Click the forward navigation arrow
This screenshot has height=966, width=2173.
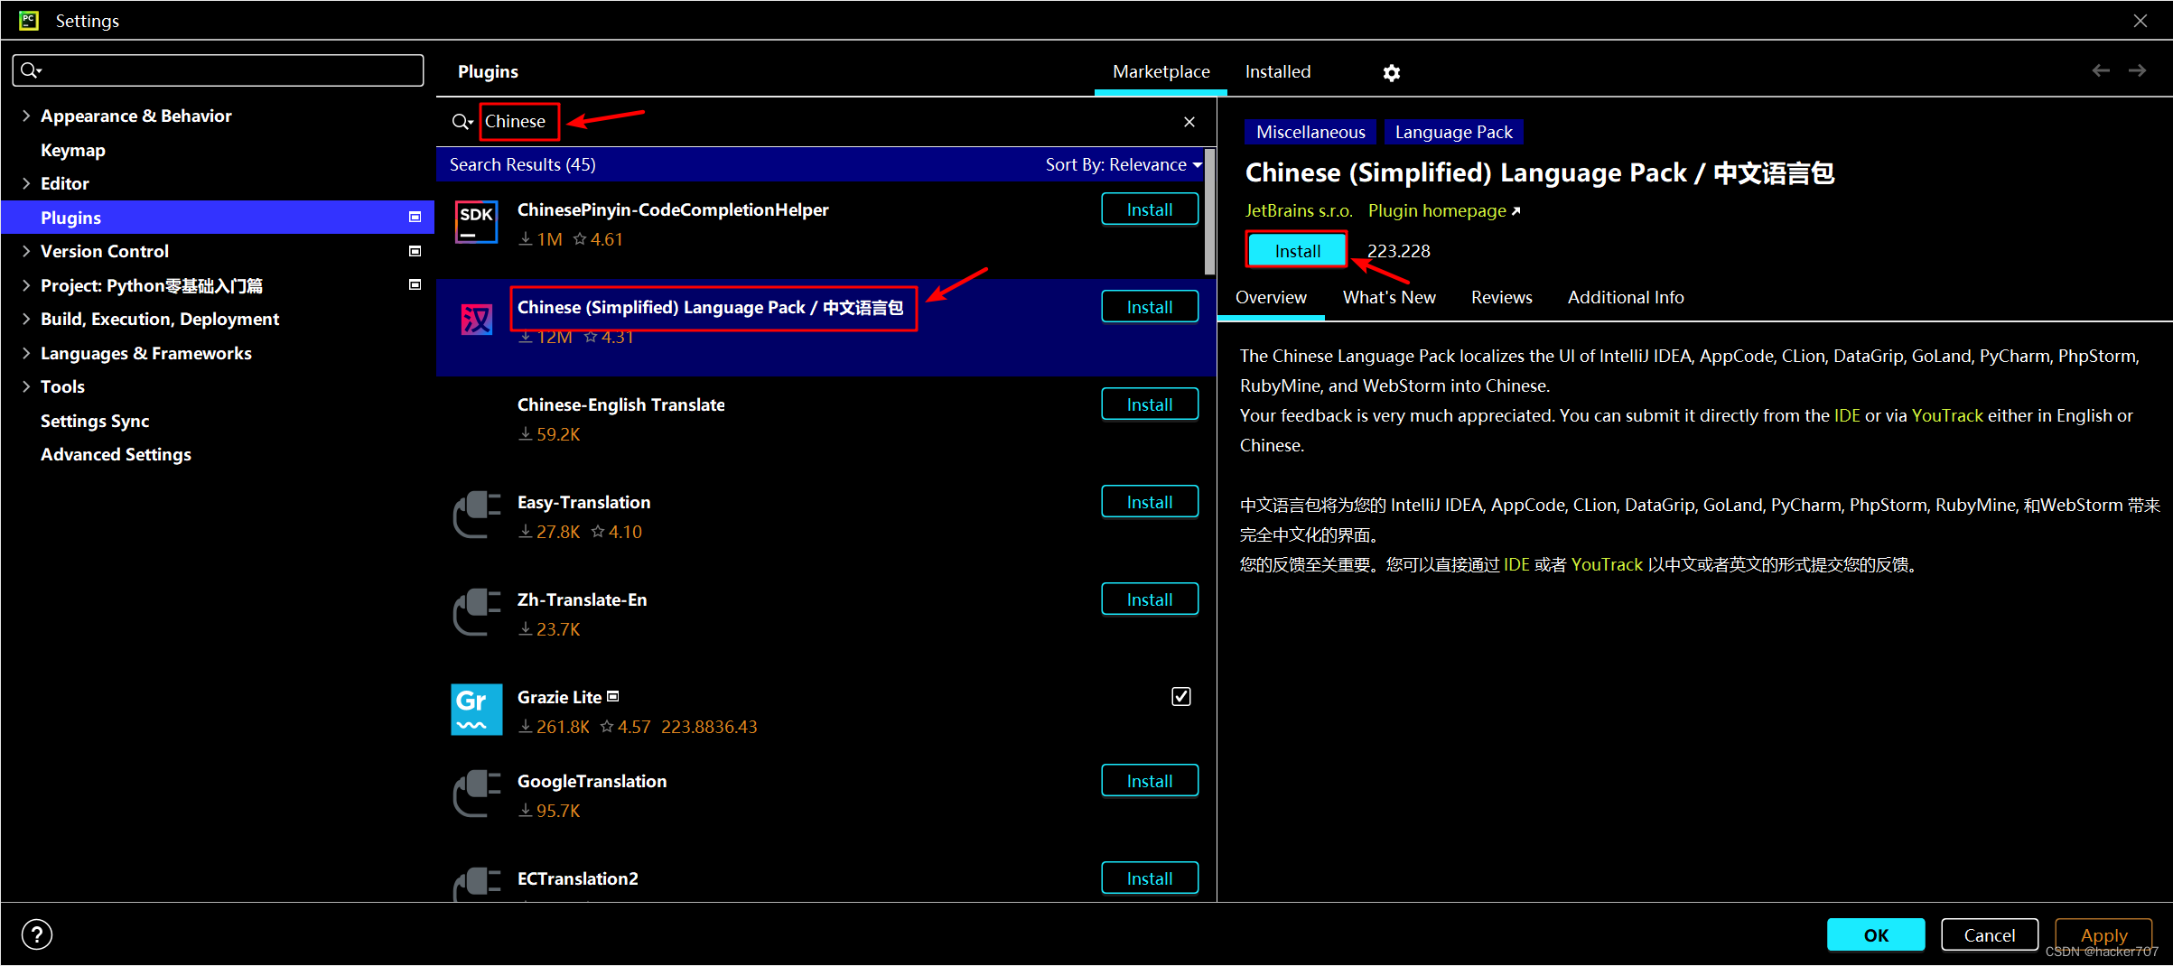(x=2137, y=70)
